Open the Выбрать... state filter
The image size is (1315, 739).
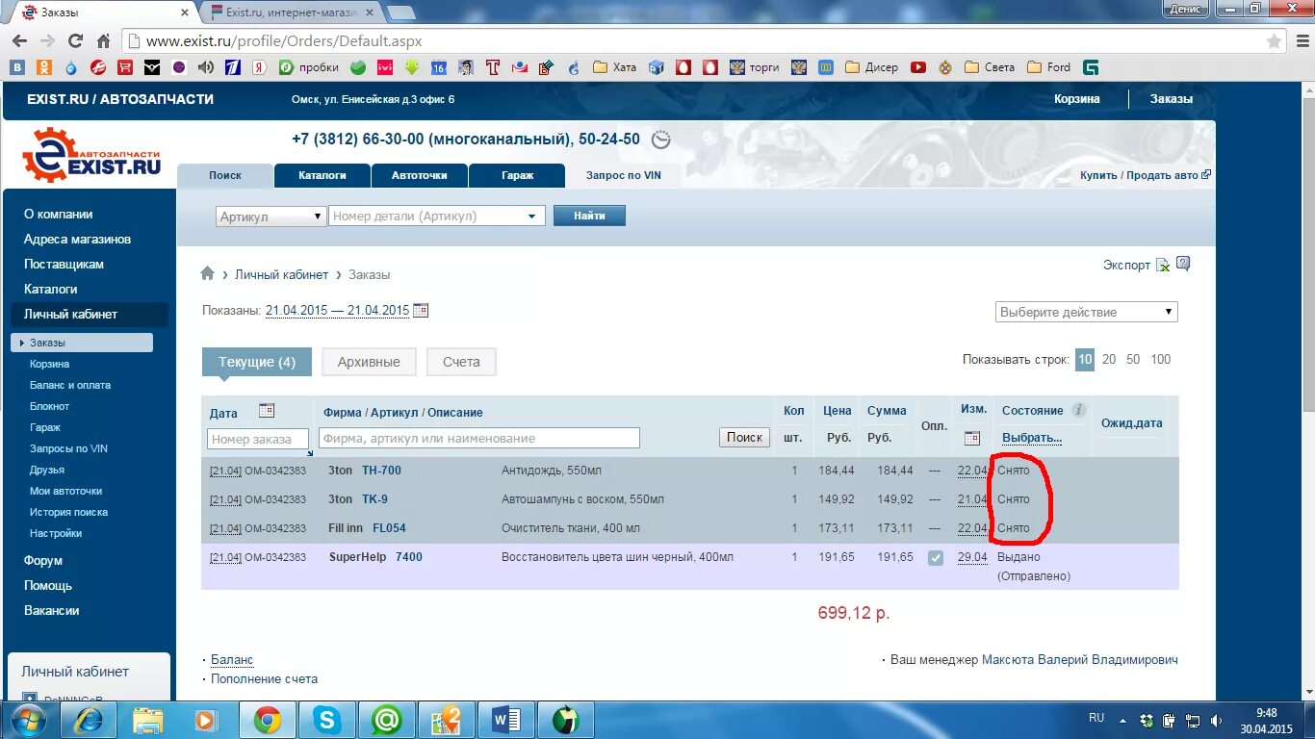coord(1032,438)
